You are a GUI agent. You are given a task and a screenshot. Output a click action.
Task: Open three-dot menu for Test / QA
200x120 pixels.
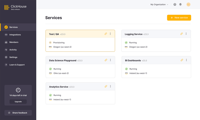pos(110,34)
